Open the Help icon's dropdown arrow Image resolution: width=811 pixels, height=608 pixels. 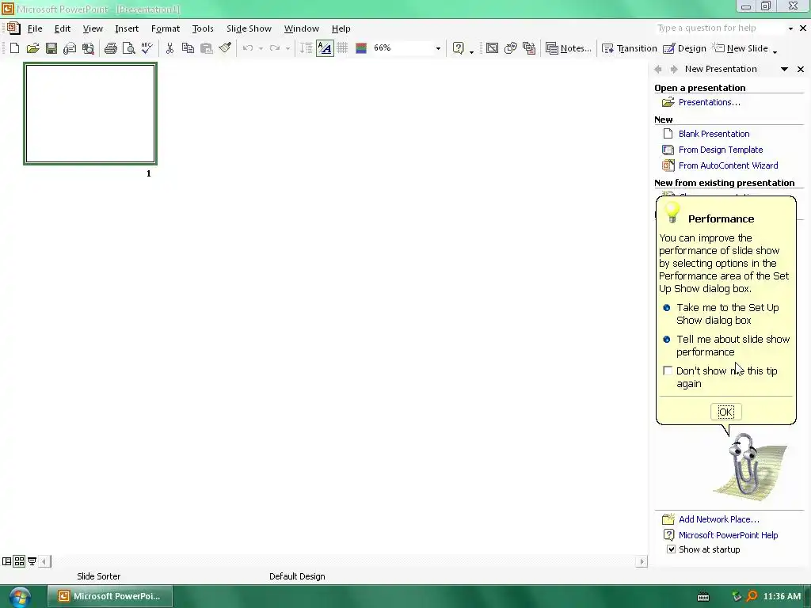pyautogui.click(x=471, y=51)
